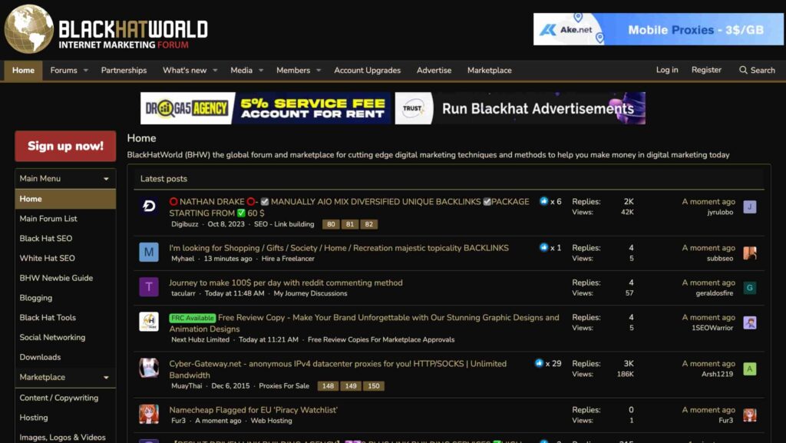Open Advertise in navbar
This screenshot has height=443, width=786.
click(x=434, y=71)
